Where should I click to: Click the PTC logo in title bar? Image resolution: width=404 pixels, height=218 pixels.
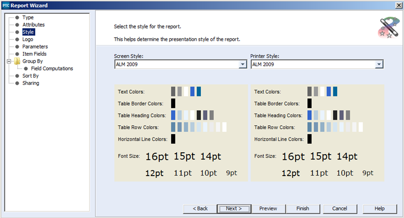(6, 5)
